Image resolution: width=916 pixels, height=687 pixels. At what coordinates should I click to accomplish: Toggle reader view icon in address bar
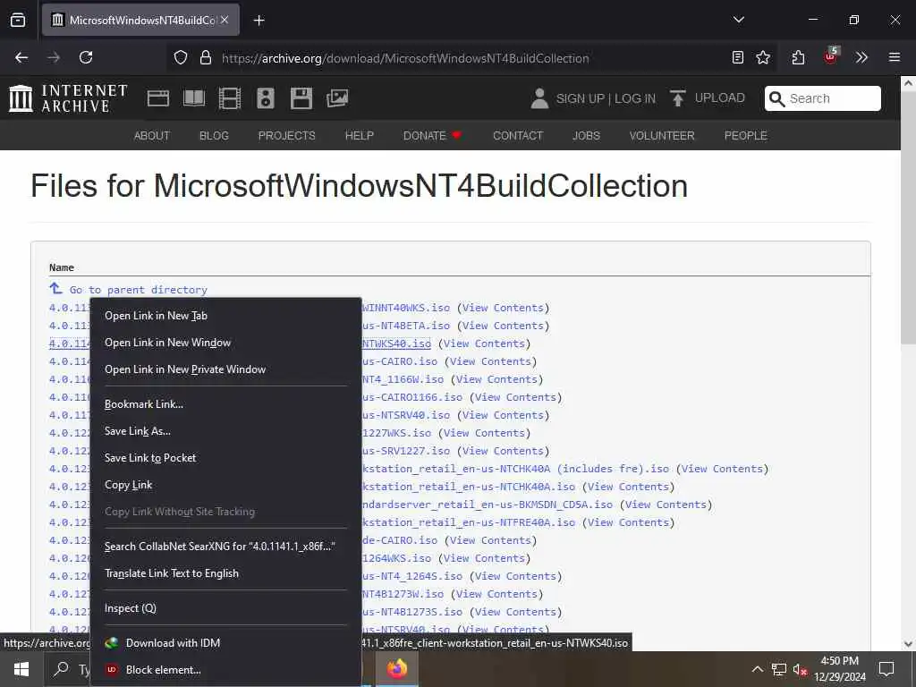(738, 57)
